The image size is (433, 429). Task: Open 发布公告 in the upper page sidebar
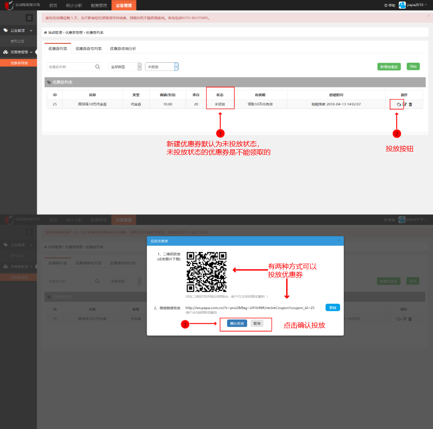17,41
